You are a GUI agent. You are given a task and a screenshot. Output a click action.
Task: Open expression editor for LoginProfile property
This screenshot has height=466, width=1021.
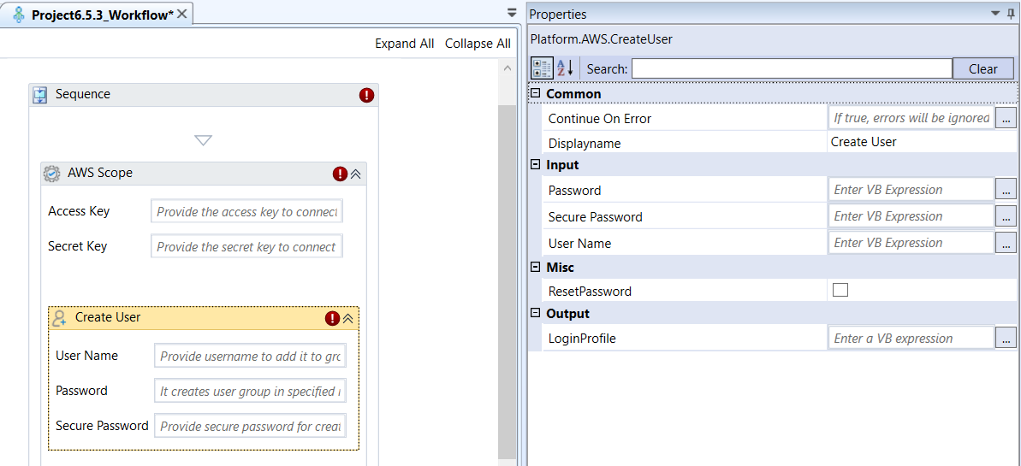(1006, 339)
